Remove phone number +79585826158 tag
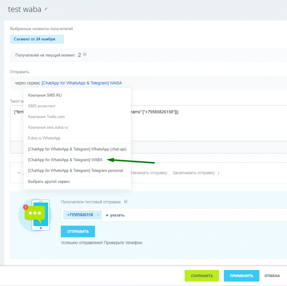The image size is (287, 286). click(x=98, y=215)
